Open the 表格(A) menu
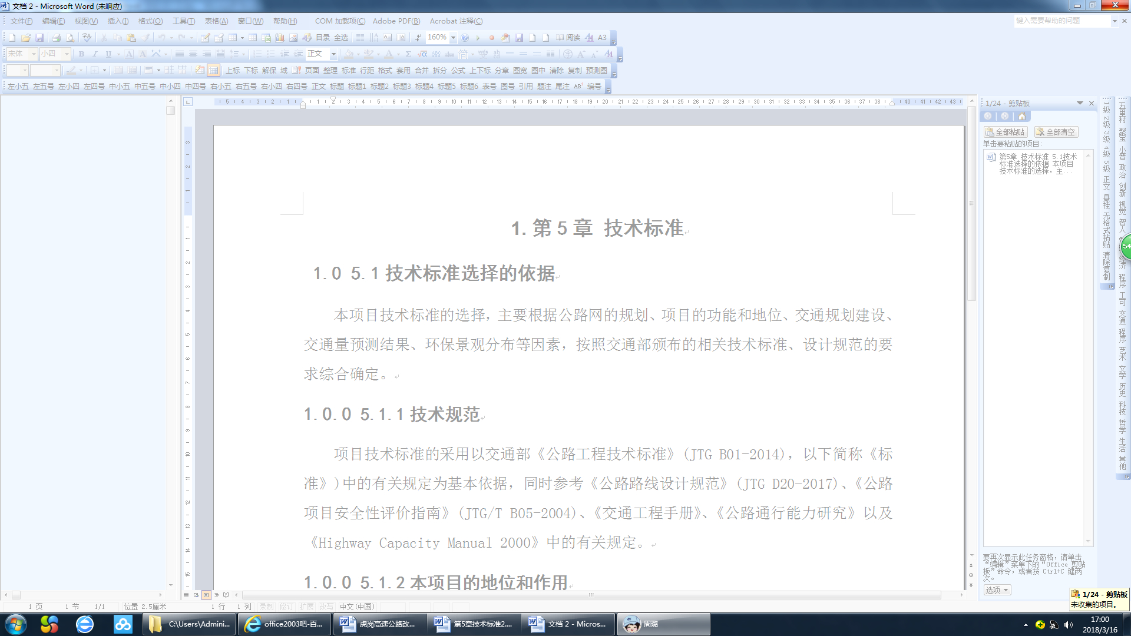 tap(216, 21)
